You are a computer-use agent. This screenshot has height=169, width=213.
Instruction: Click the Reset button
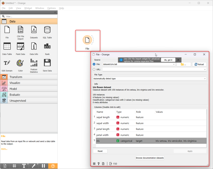tap(100, 151)
